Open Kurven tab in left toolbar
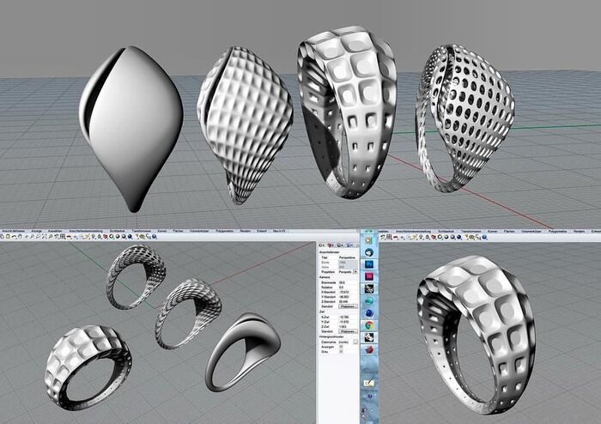601x424 pixels. (x=162, y=231)
